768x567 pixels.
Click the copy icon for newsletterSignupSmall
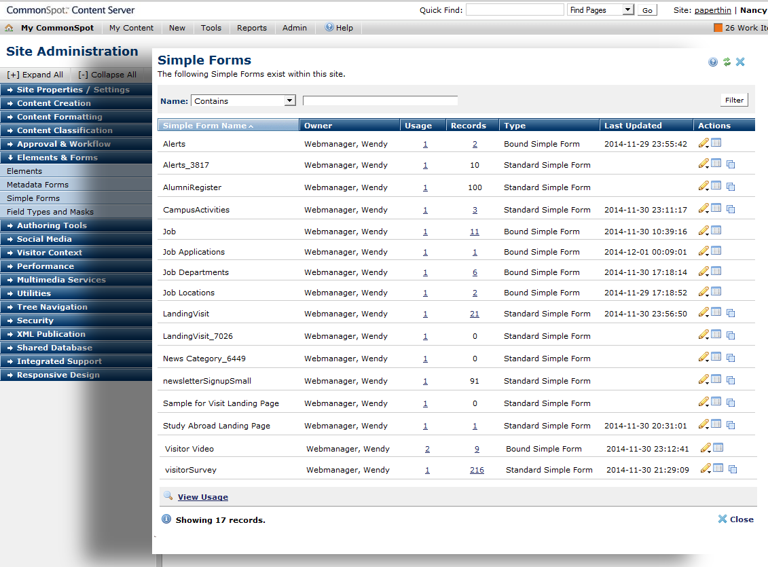(731, 380)
